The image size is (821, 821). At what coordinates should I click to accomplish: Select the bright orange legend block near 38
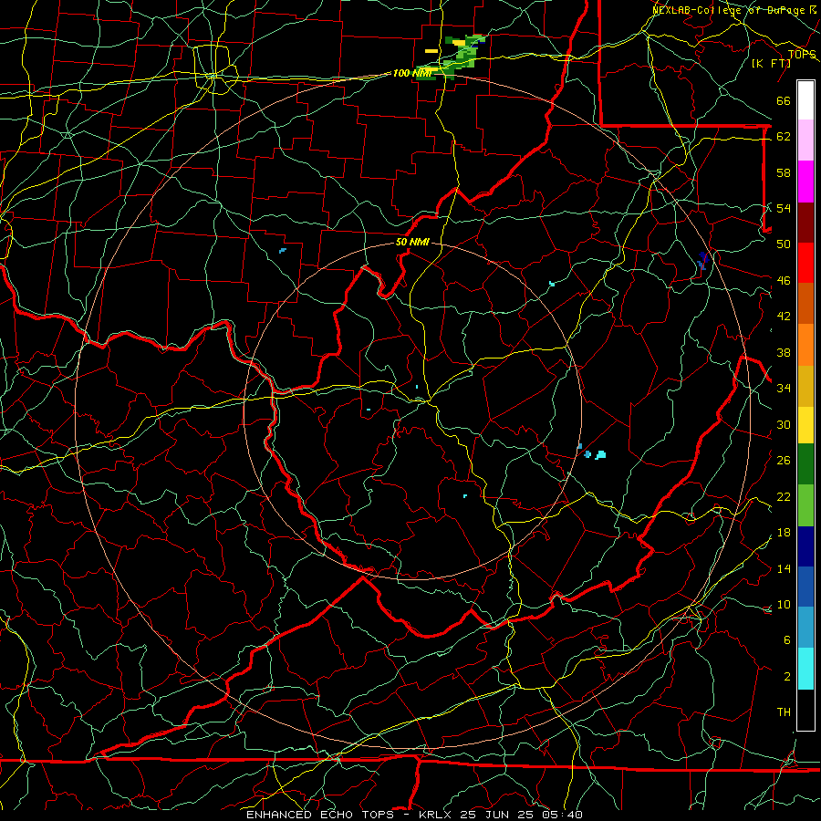point(805,345)
